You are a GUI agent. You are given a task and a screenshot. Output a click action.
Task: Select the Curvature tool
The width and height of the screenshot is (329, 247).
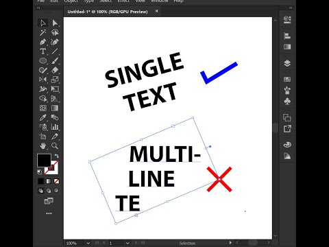(55, 42)
